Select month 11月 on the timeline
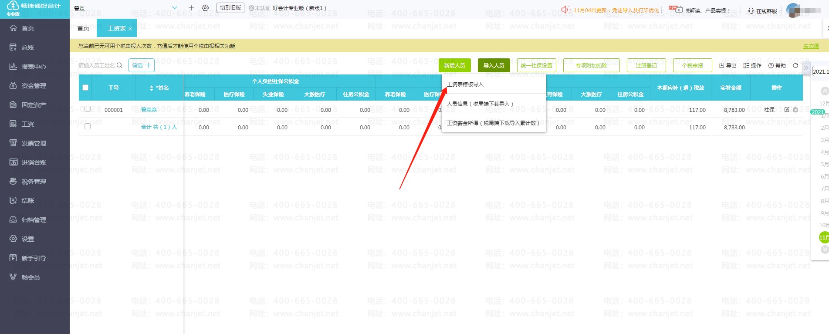 point(823,237)
